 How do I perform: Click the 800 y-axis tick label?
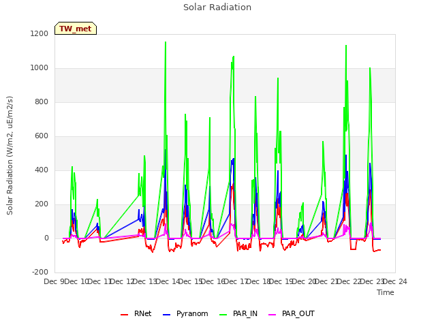(42, 102)
